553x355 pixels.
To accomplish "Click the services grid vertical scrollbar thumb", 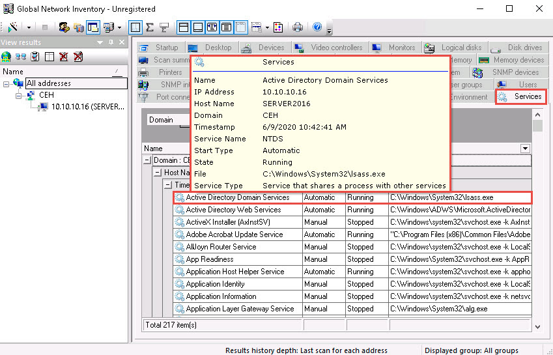I will 537,126.
